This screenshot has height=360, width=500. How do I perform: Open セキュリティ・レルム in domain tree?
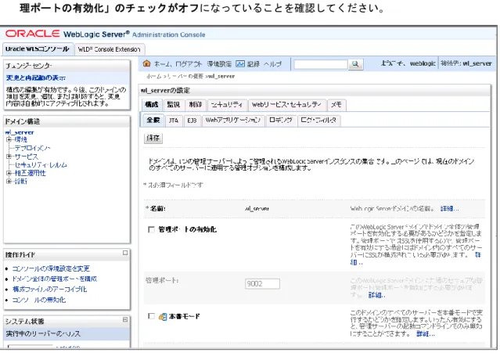click(x=41, y=165)
